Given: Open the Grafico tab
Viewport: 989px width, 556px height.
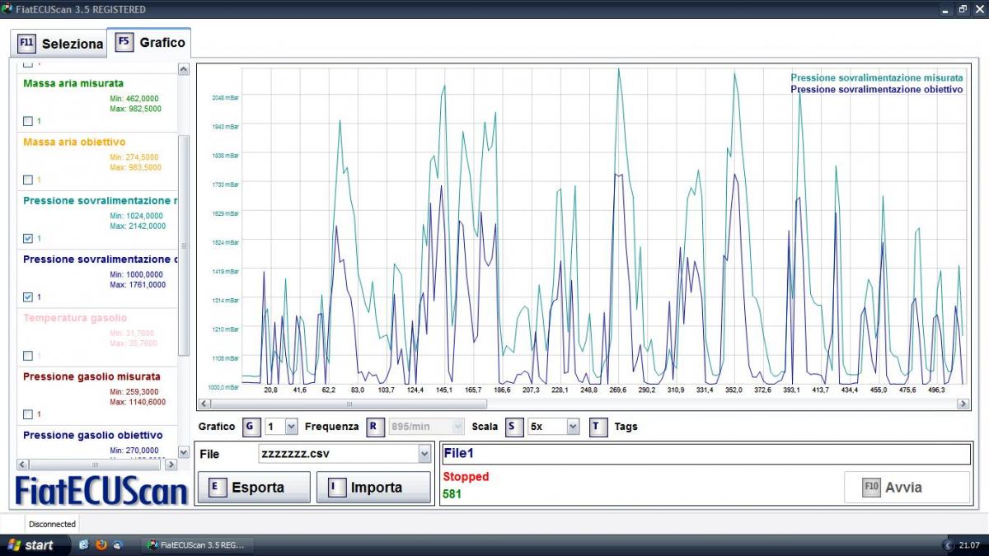Looking at the screenshot, I should 149,42.
